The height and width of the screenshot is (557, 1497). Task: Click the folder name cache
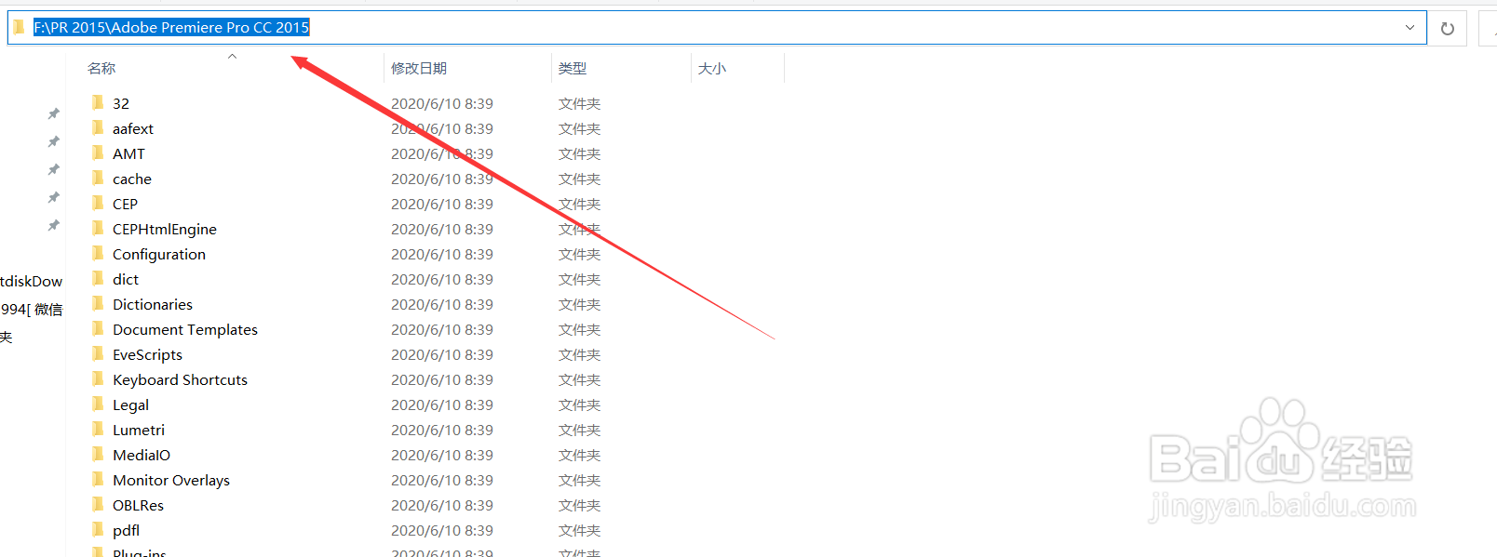[132, 179]
